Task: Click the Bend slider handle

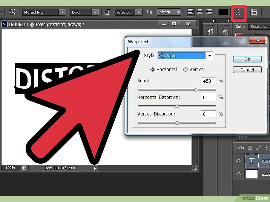Action: point(196,90)
